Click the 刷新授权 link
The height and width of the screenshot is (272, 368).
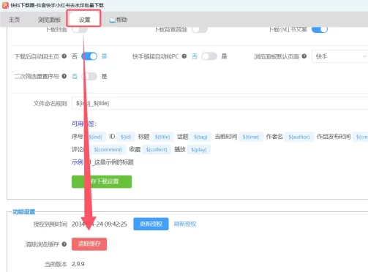tap(185, 224)
